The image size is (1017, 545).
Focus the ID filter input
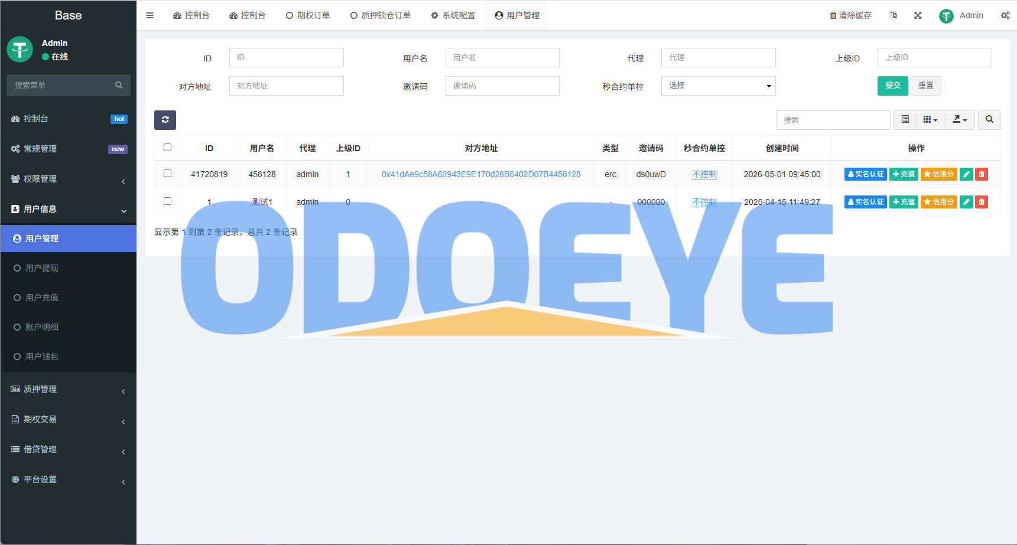(x=287, y=57)
